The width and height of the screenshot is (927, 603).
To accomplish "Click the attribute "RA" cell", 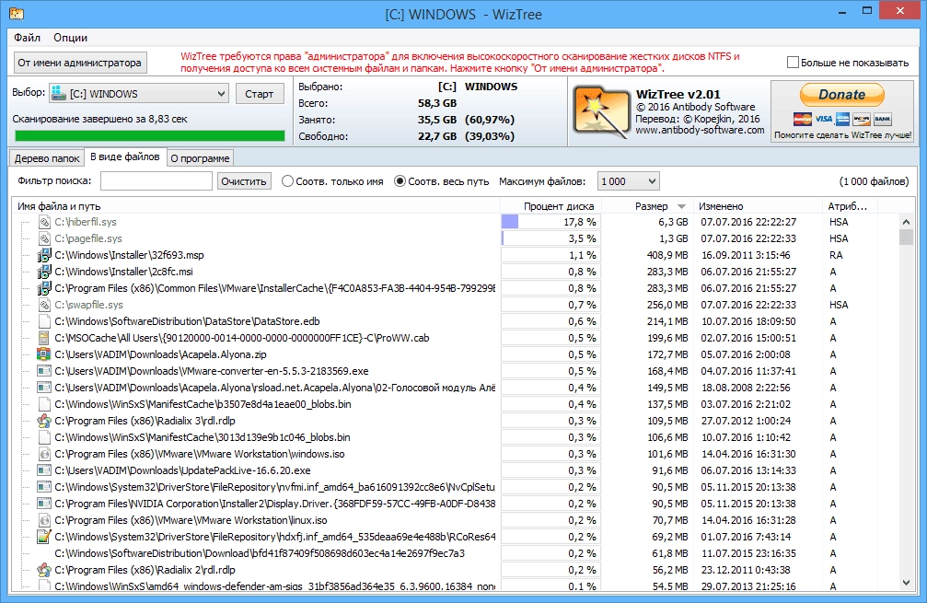I will [836, 255].
